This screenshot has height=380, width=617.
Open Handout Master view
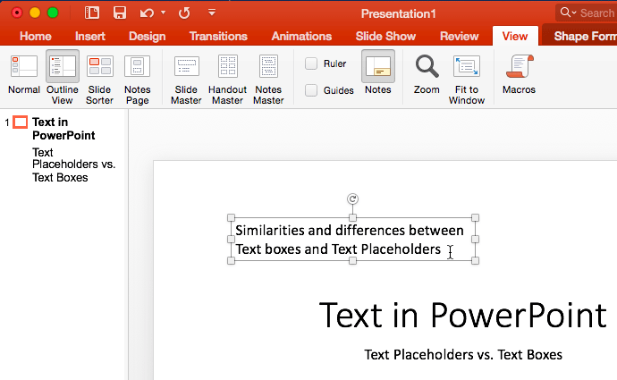click(227, 80)
